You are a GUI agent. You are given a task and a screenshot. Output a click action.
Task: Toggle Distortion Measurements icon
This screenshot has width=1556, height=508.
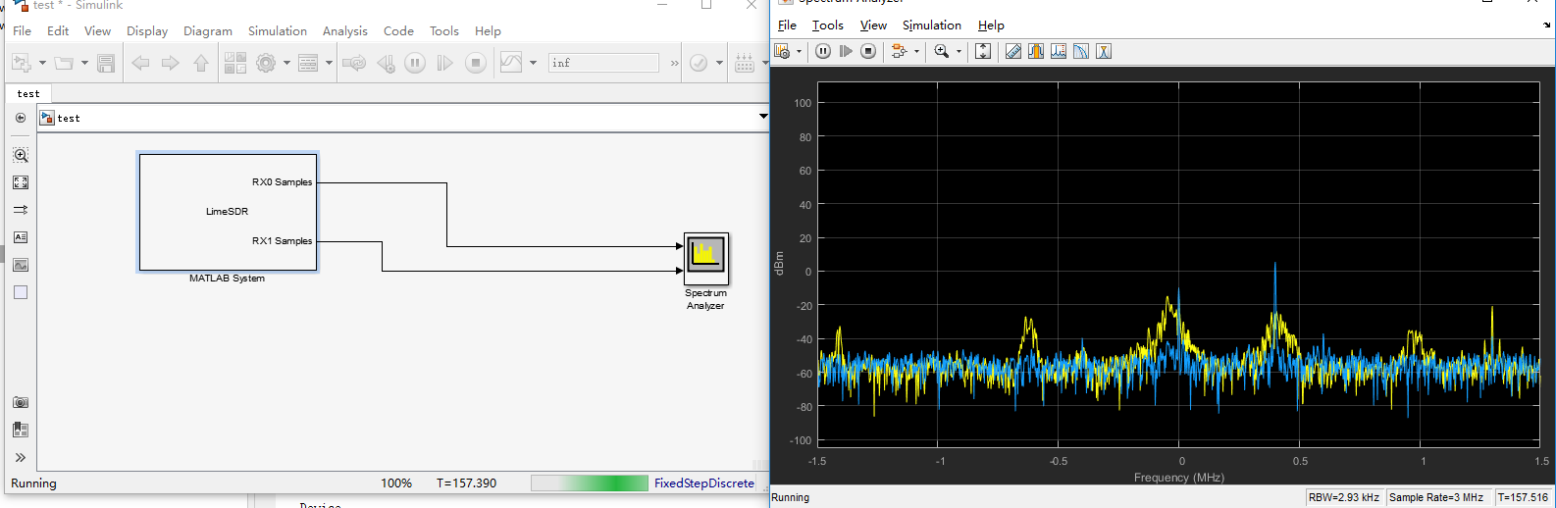coord(1081,51)
